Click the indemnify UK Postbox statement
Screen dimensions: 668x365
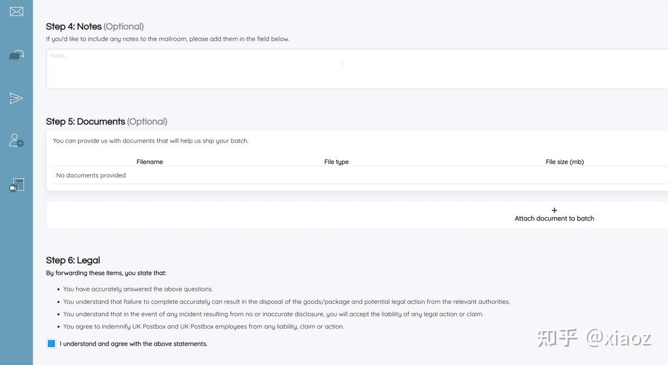click(204, 327)
